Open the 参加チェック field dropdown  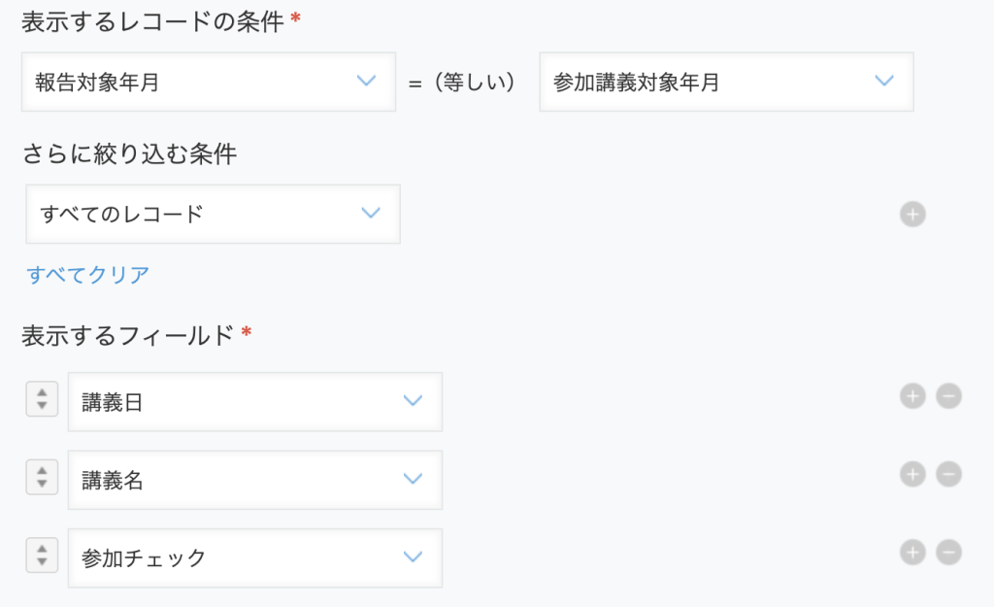click(254, 558)
